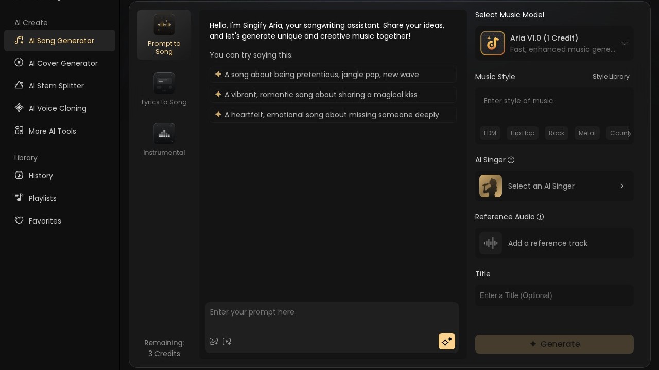Click the sparkle enhance prompt button

click(x=447, y=341)
